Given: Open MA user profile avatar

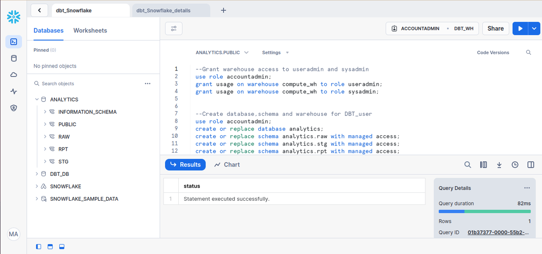Looking at the screenshot, I should (x=14, y=234).
